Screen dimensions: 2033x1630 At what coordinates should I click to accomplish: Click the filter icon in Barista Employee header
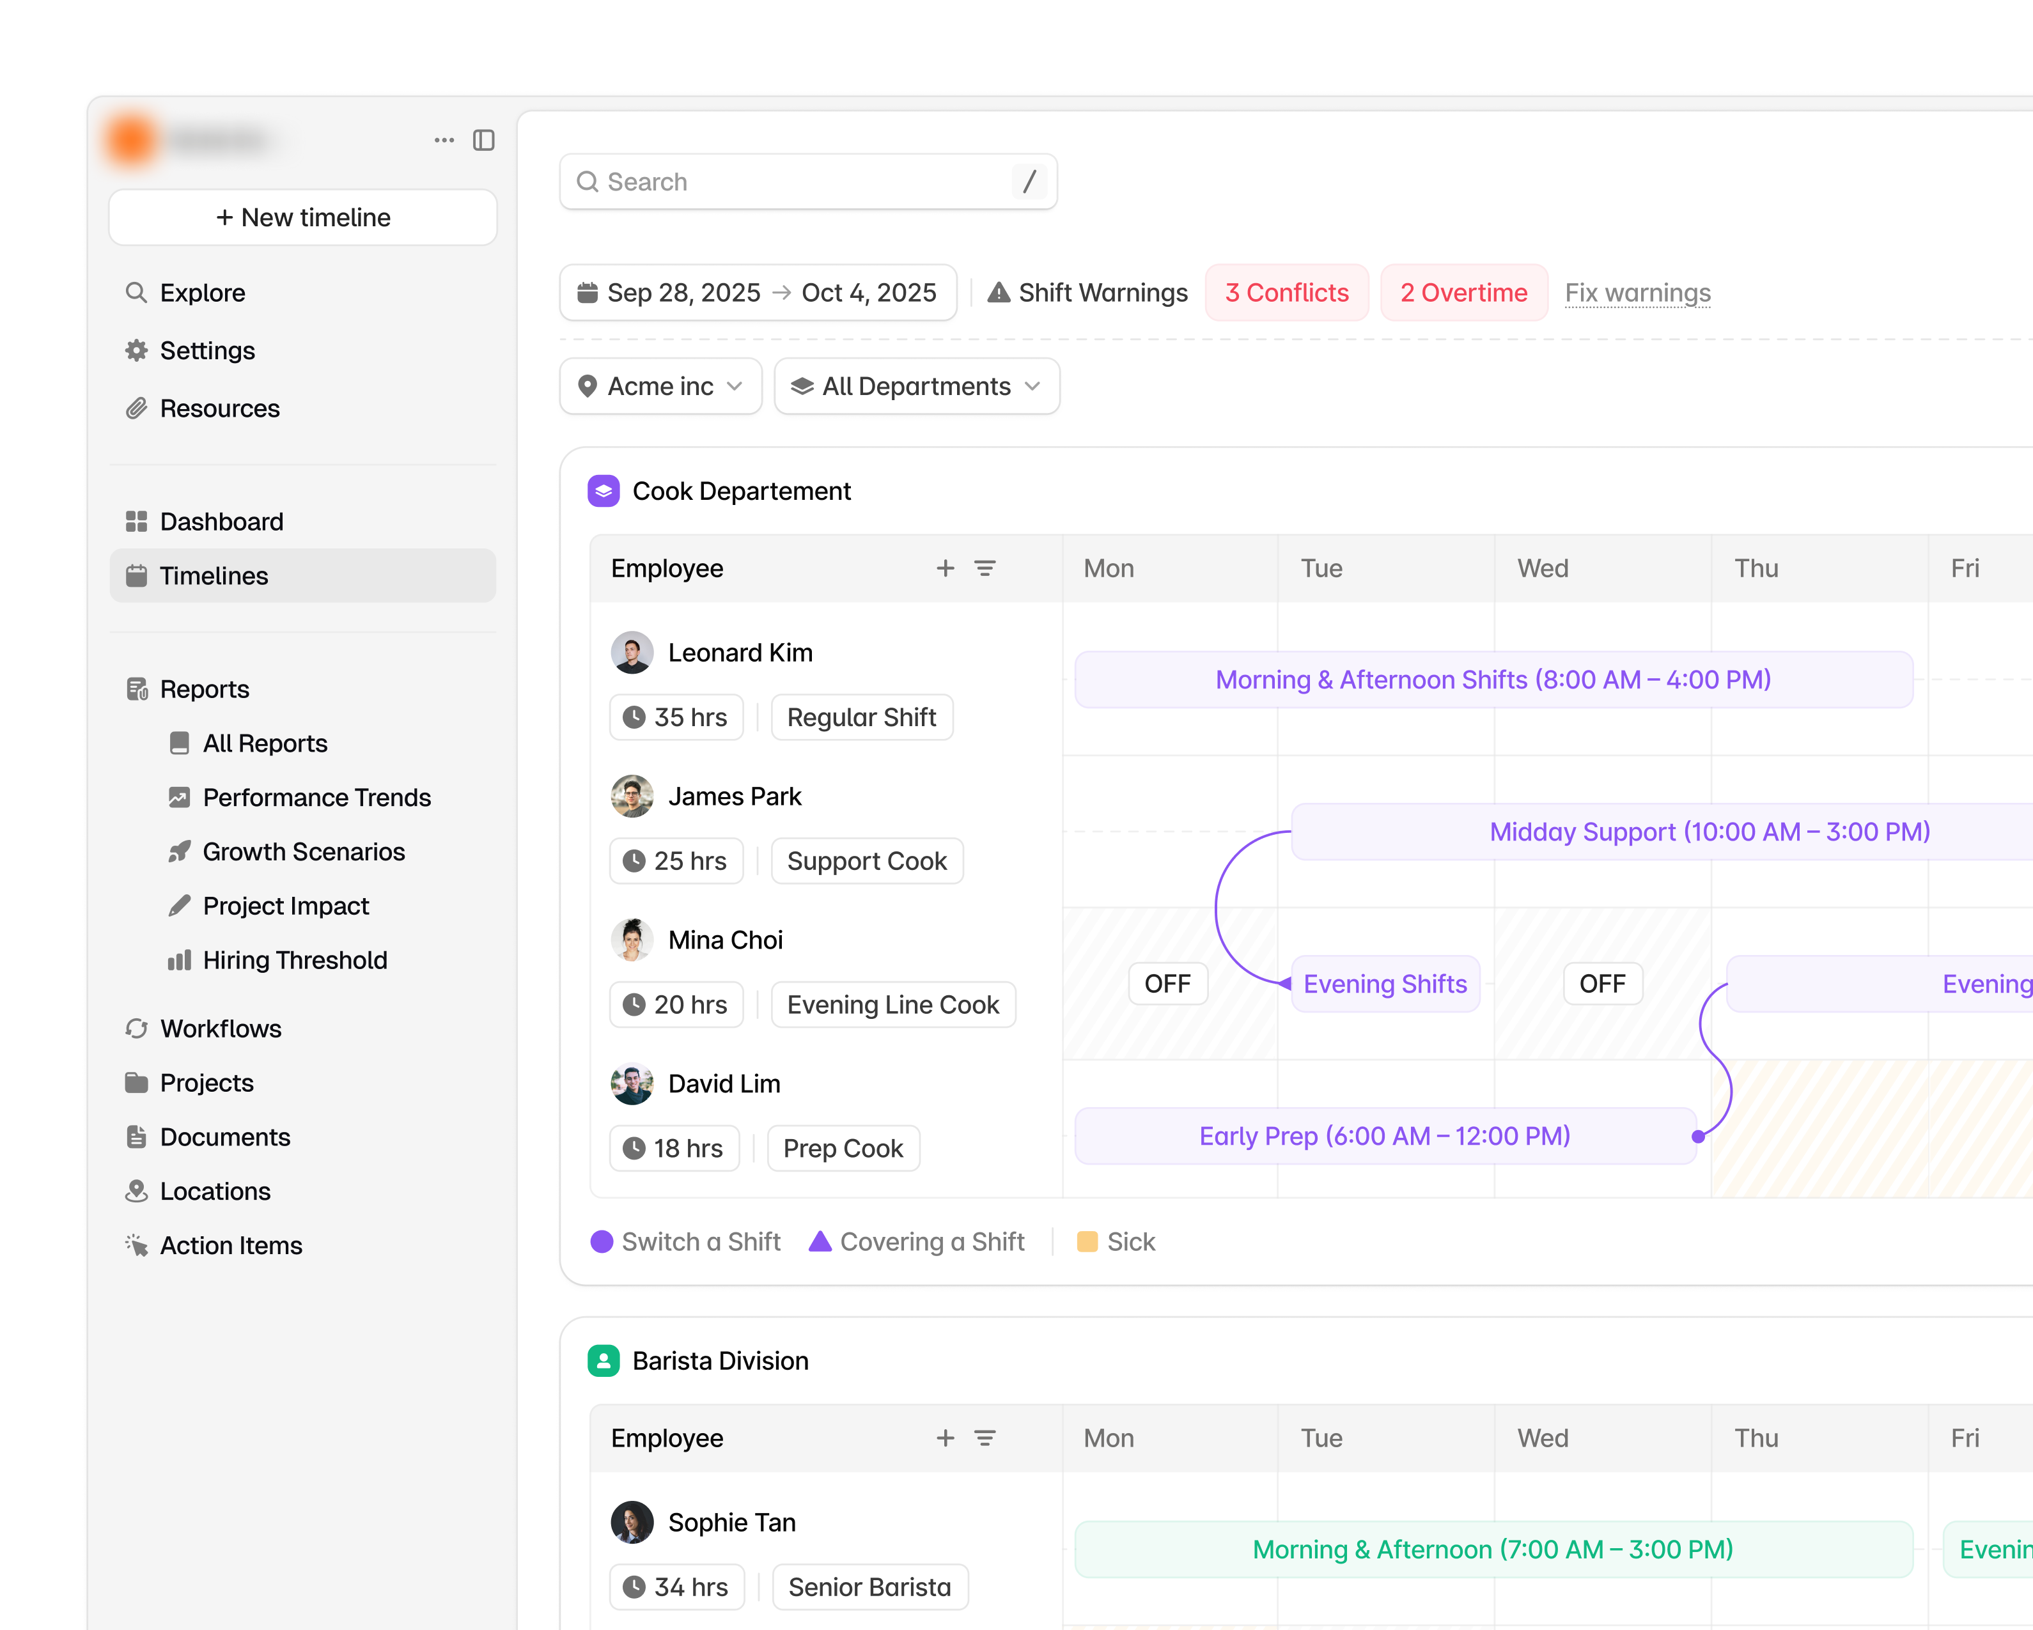pyautogui.click(x=985, y=1438)
